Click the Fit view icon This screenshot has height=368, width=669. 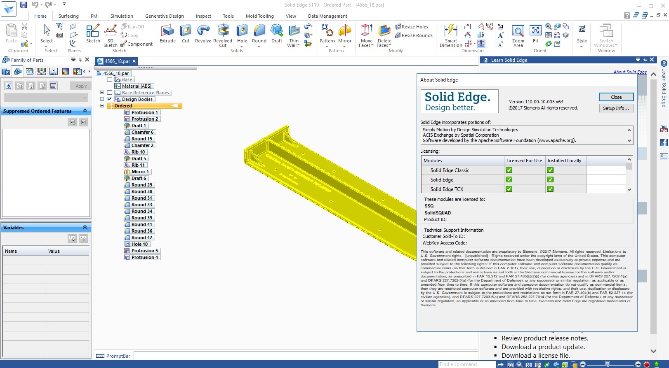[535, 34]
